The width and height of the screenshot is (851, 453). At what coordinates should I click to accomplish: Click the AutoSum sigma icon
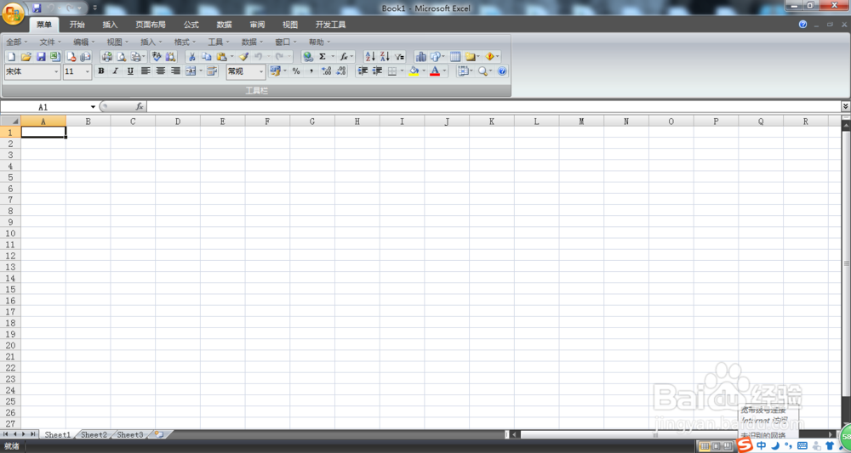pos(323,56)
